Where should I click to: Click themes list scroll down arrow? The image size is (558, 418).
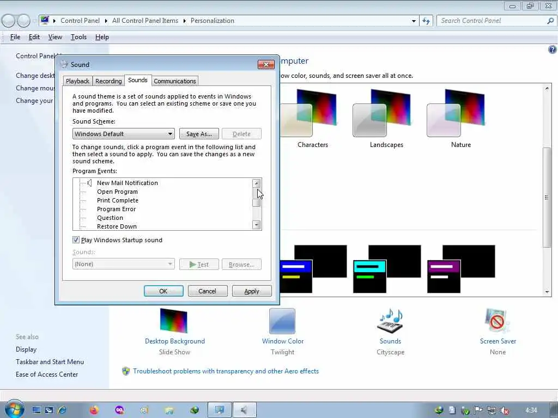pyautogui.click(x=547, y=292)
